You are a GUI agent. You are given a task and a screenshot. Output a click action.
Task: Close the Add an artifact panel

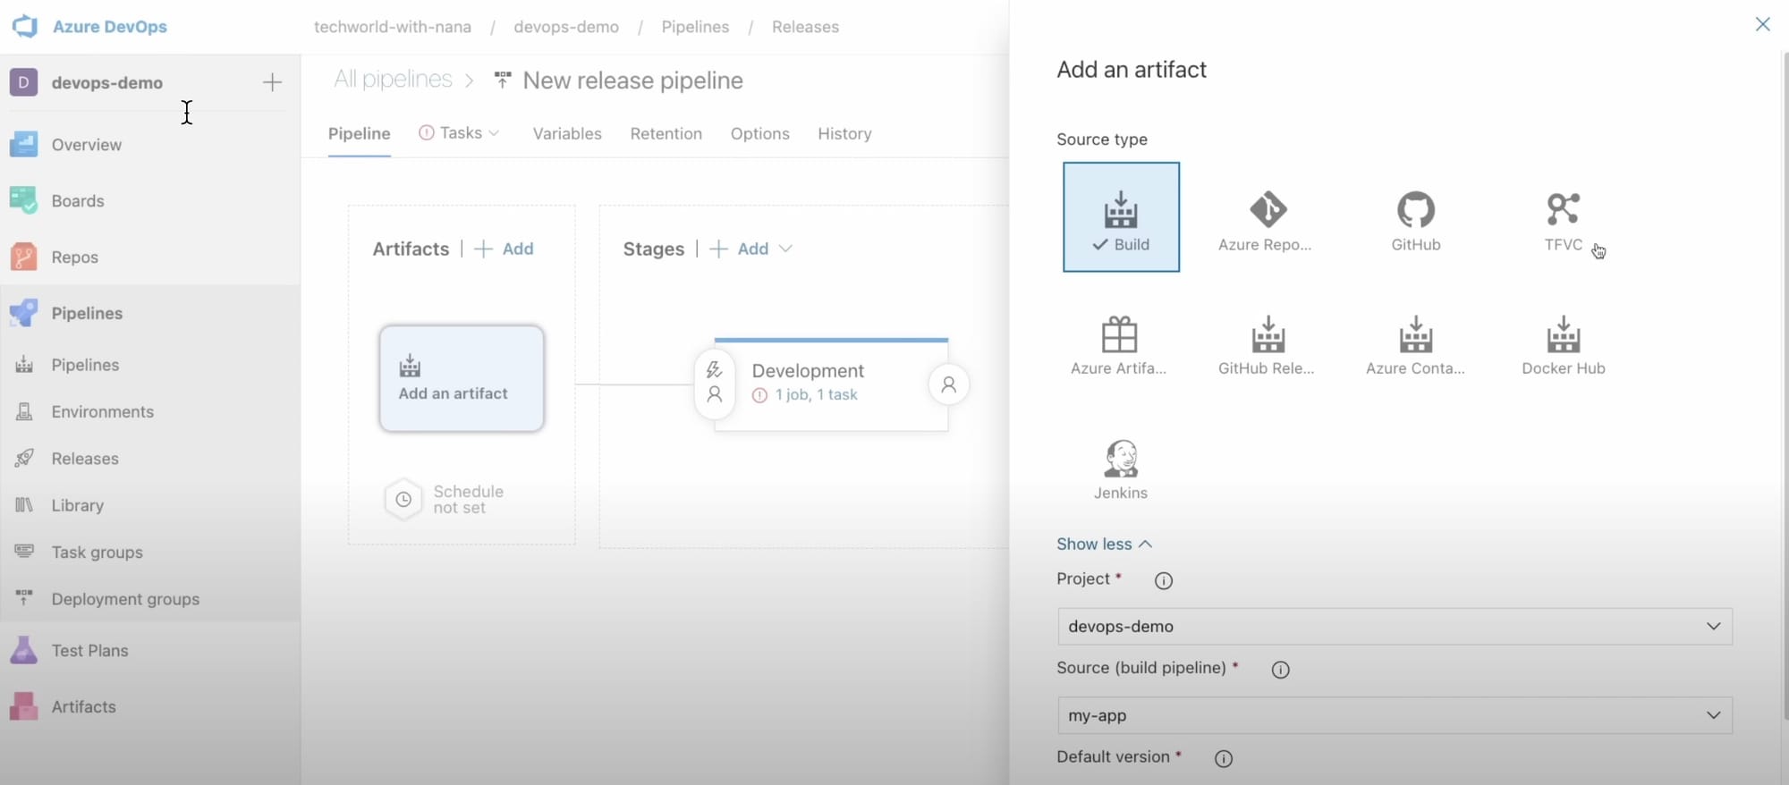coord(1762,24)
